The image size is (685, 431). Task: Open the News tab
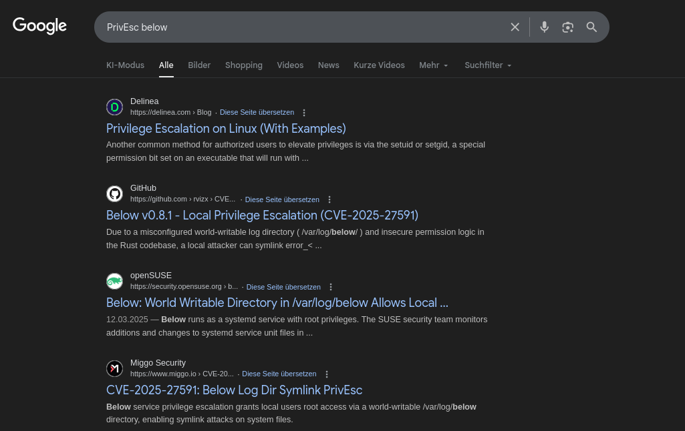pyautogui.click(x=328, y=65)
